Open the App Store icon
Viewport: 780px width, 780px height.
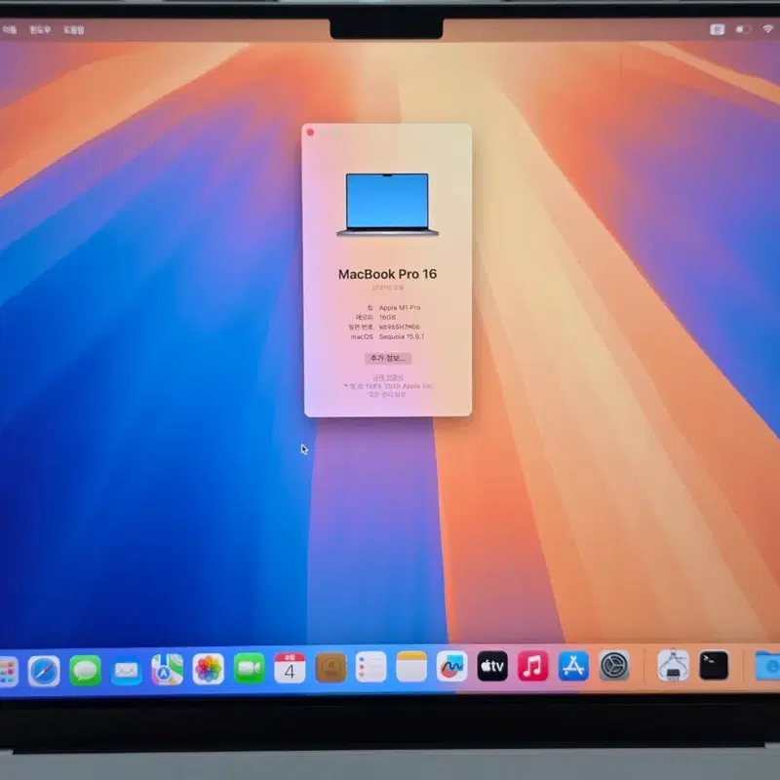tap(573, 666)
